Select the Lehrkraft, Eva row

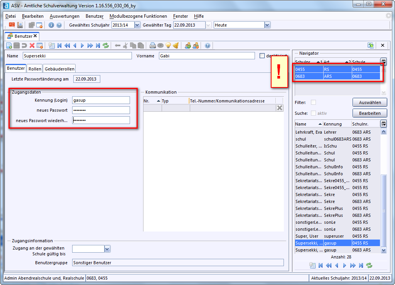[x=337, y=132]
